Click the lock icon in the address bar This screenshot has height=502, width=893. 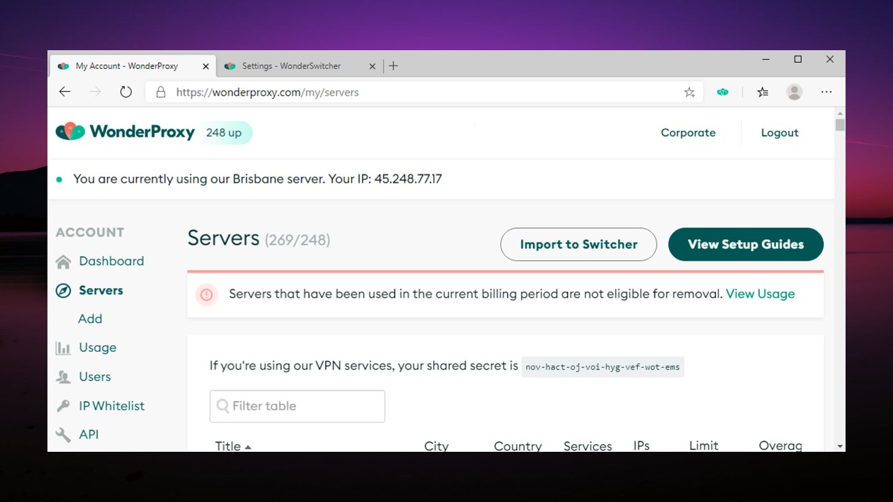[x=160, y=92]
